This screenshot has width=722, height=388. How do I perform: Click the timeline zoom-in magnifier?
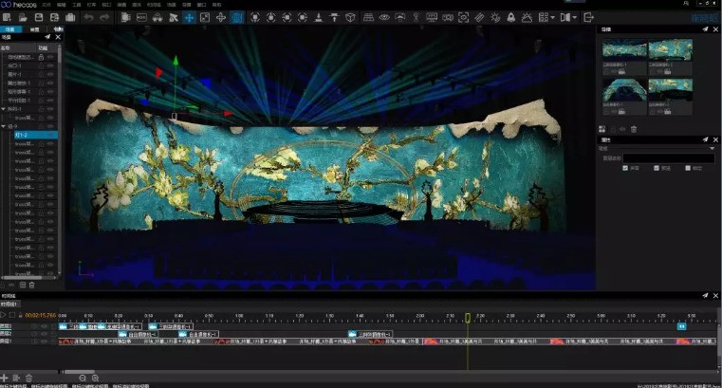95,378
